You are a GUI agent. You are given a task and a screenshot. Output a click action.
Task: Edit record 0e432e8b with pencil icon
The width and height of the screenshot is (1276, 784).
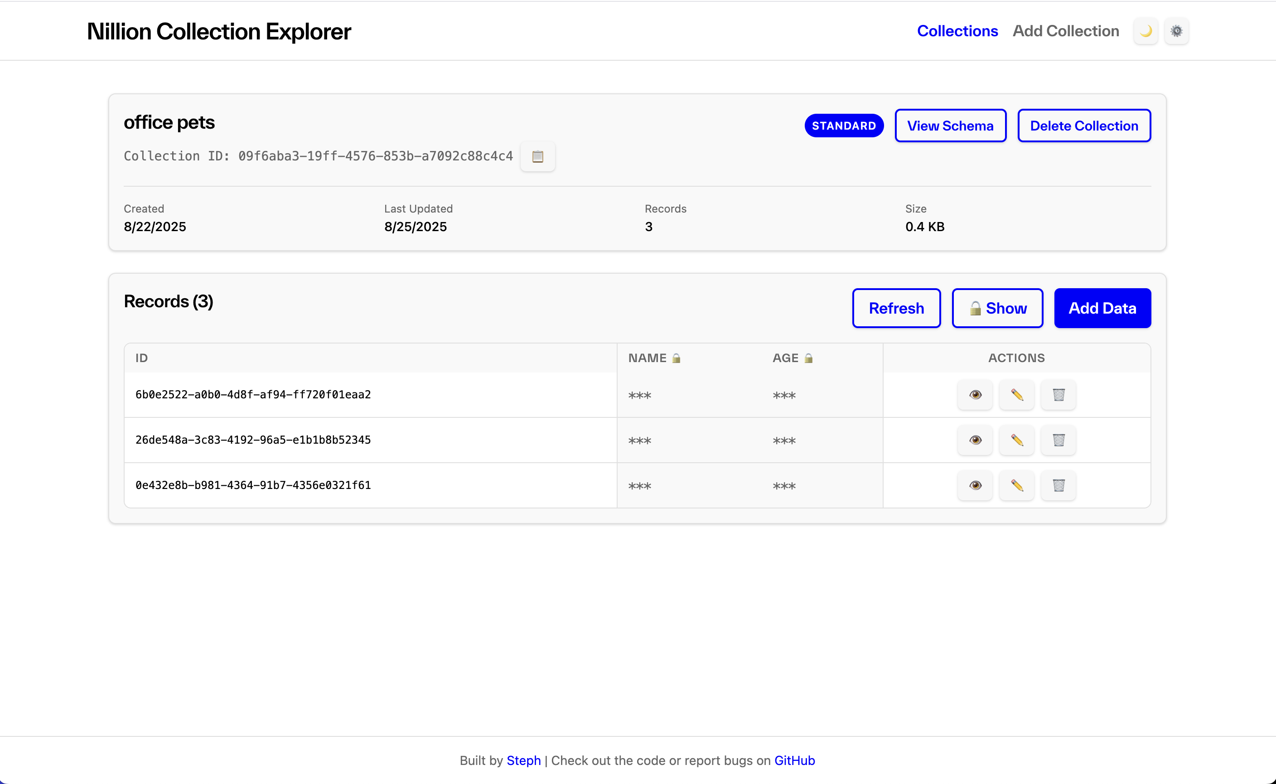pyautogui.click(x=1016, y=485)
